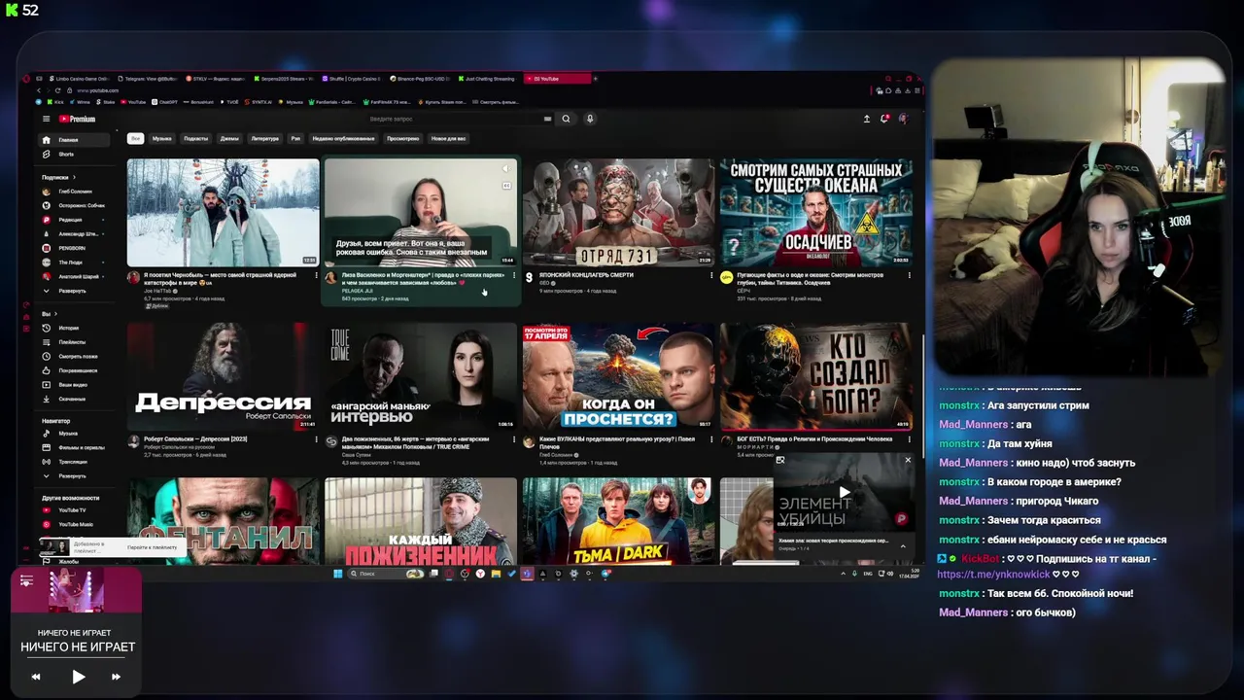Mute the hovered Лиза Василенко preview

pos(506,169)
